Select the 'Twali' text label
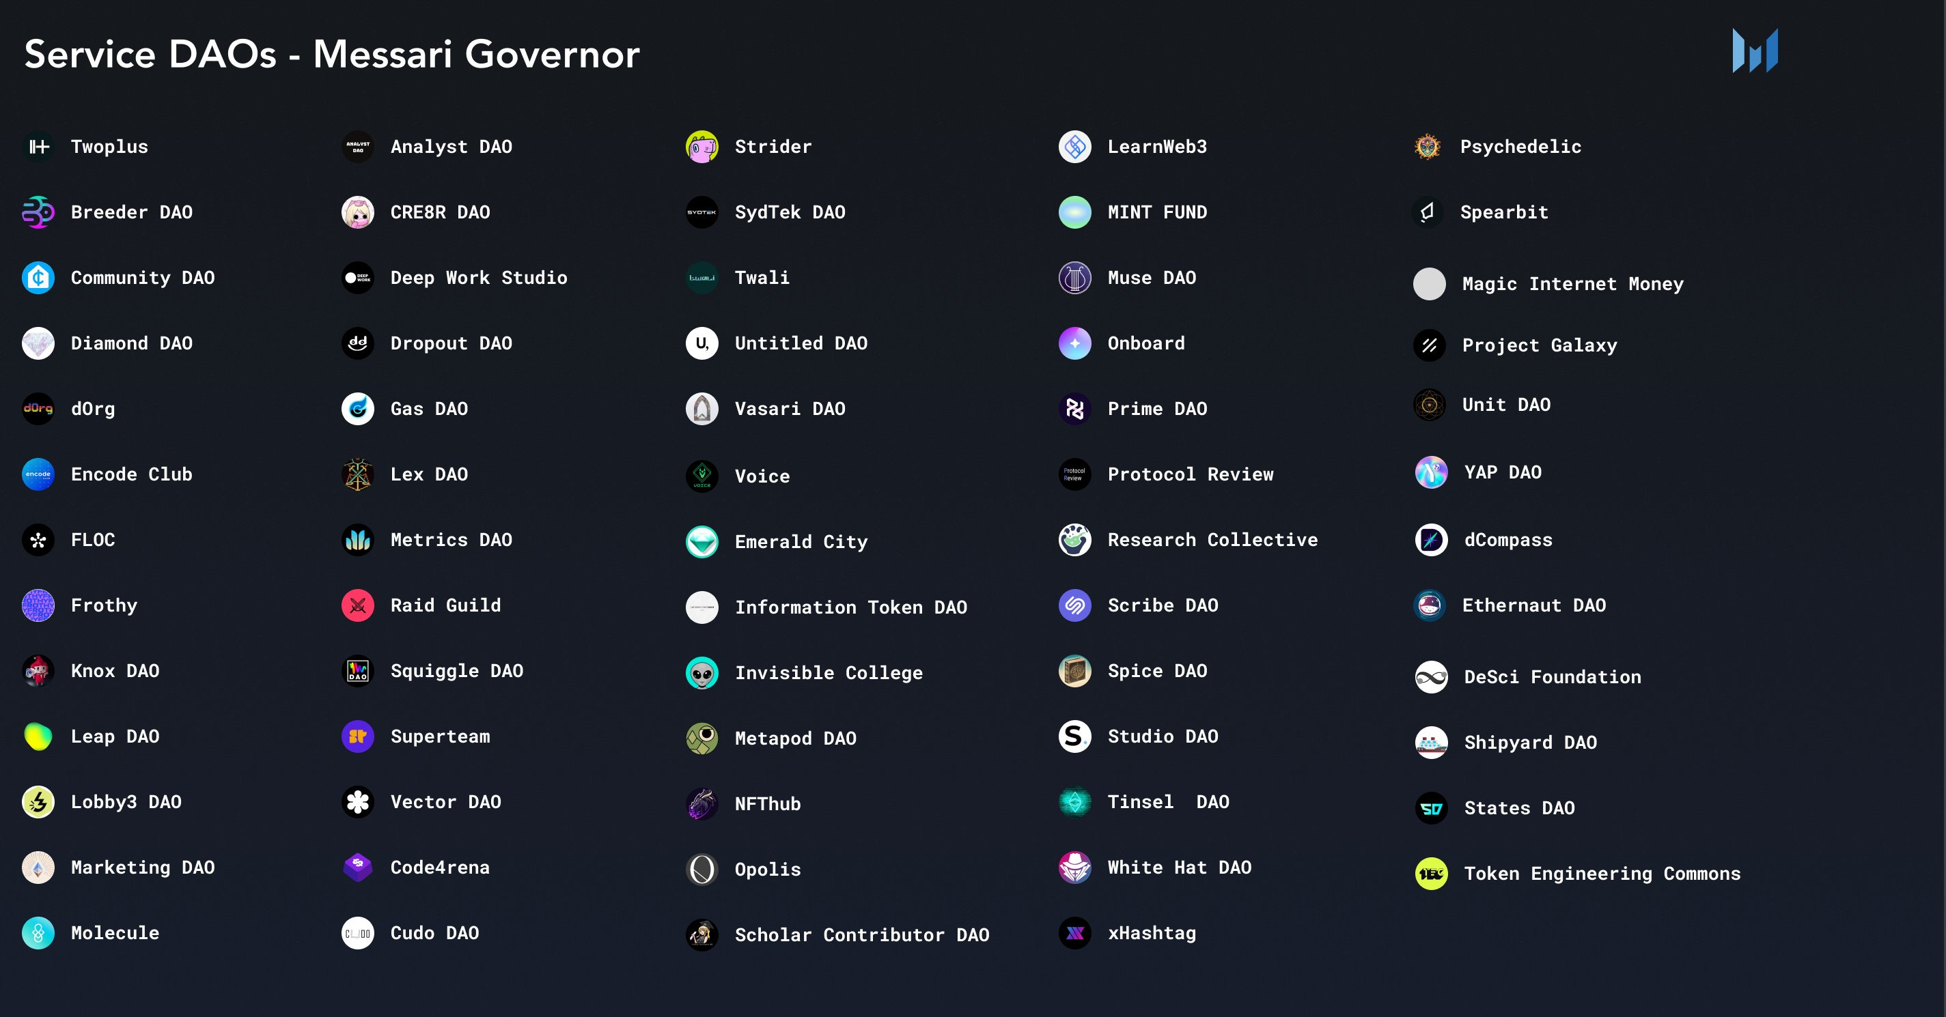 tap(762, 278)
